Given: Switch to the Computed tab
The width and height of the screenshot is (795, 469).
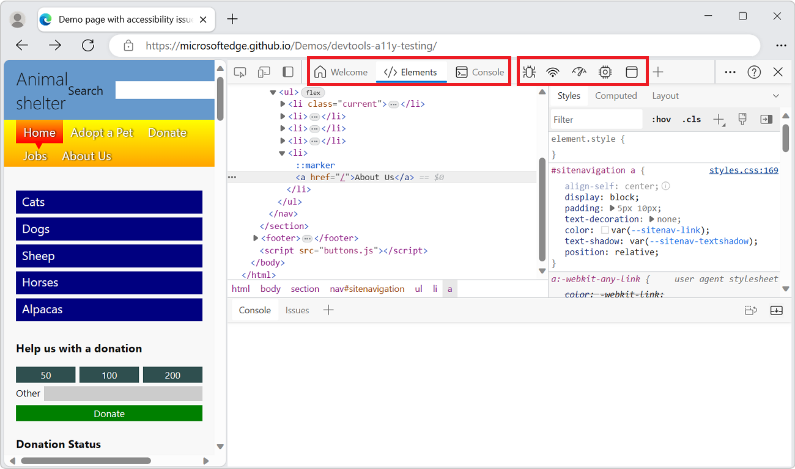Looking at the screenshot, I should point(616,95).
